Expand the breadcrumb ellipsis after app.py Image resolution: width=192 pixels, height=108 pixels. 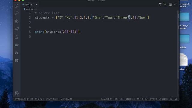(36, 9)
